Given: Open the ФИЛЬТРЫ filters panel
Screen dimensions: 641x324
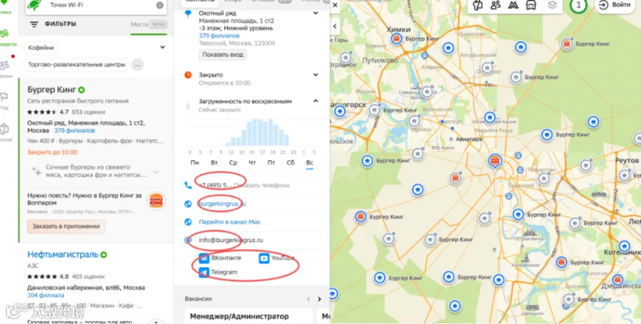Looking at the screenshot, I should click(53, 24).
